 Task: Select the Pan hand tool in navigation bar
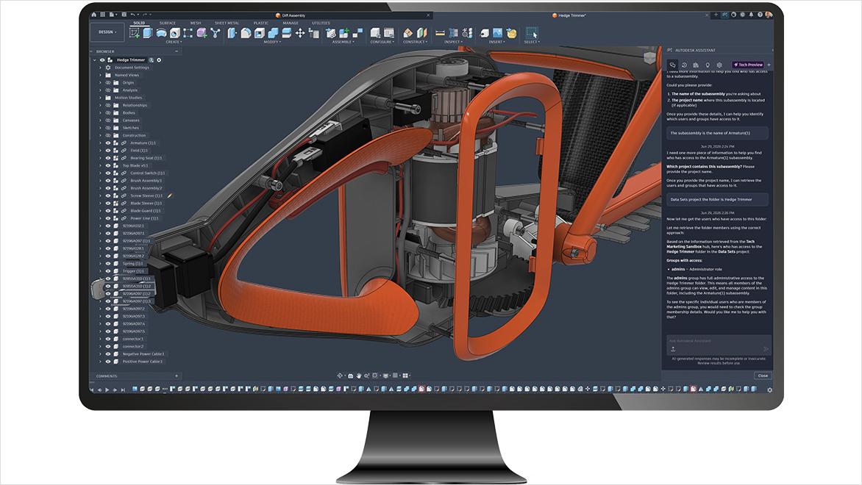(x=358, y=376)
